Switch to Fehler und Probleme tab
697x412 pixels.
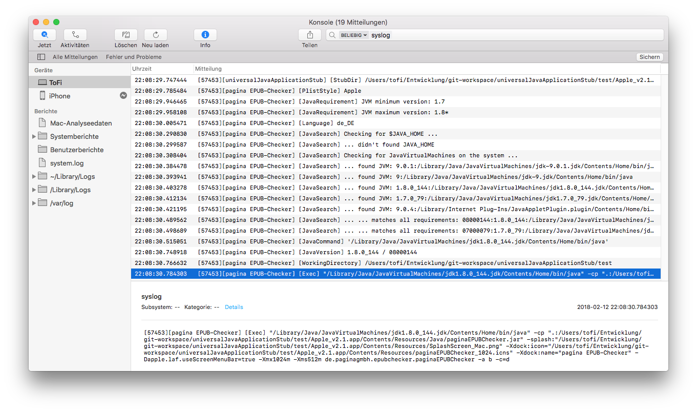tap(133, 57)
